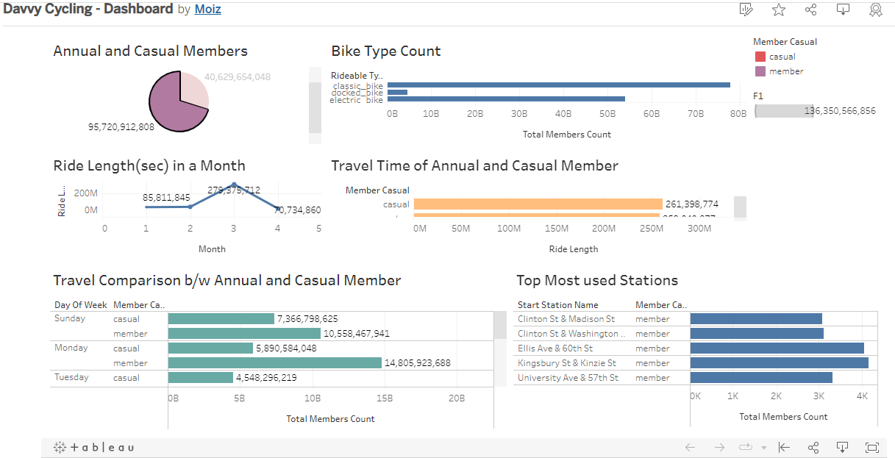The image size is (895, 458).
Task: Open the Moiz author profile link
Action: [x=207, y=9]
